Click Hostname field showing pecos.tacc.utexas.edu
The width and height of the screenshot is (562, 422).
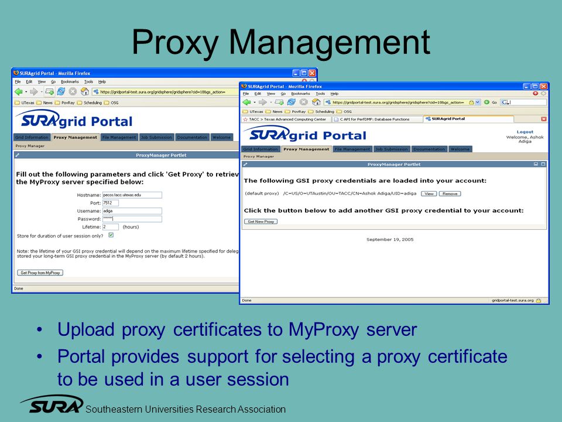tap(132, 195)
